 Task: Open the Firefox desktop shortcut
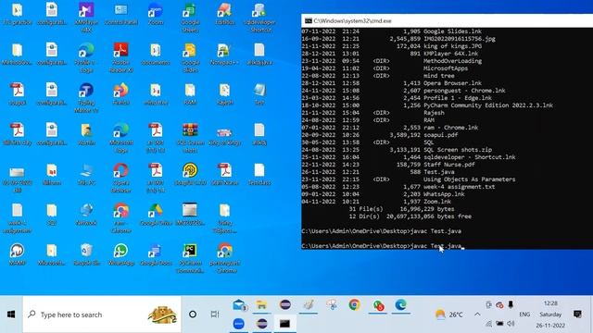121,94
